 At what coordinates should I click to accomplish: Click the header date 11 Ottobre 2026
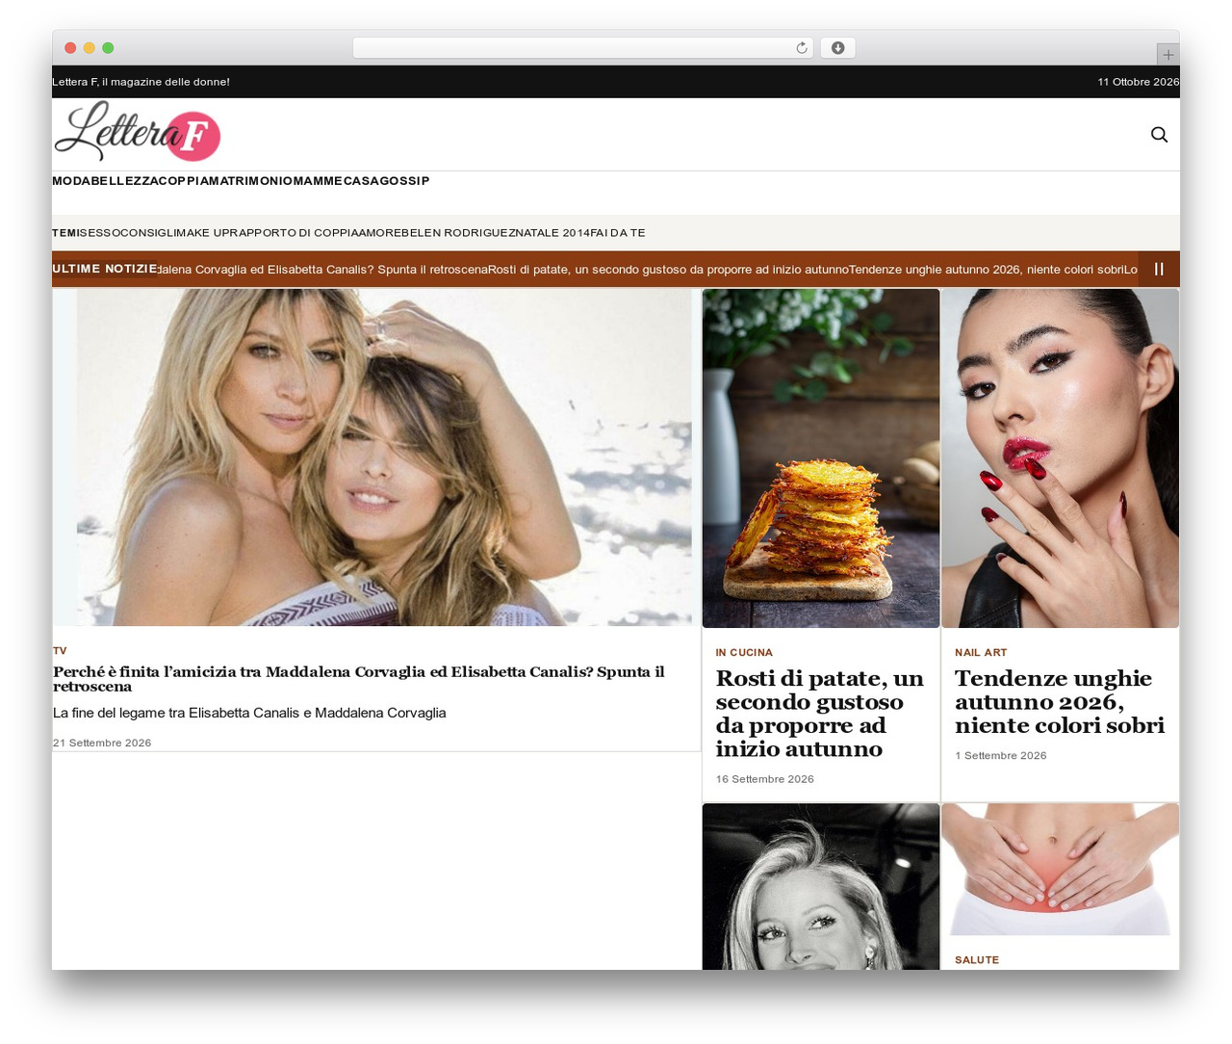point(1138,82)
